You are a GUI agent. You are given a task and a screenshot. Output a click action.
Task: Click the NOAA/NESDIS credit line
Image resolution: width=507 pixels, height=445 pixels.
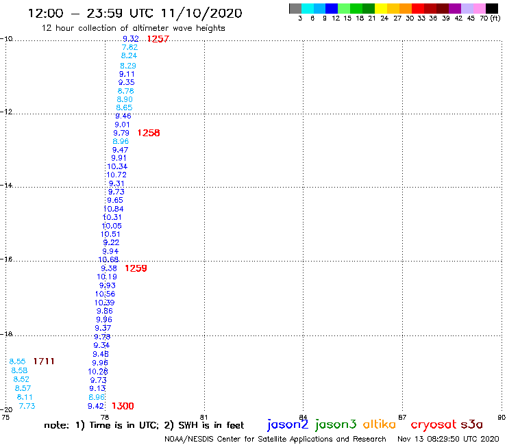pyautogui.click(x=275, y=440)
